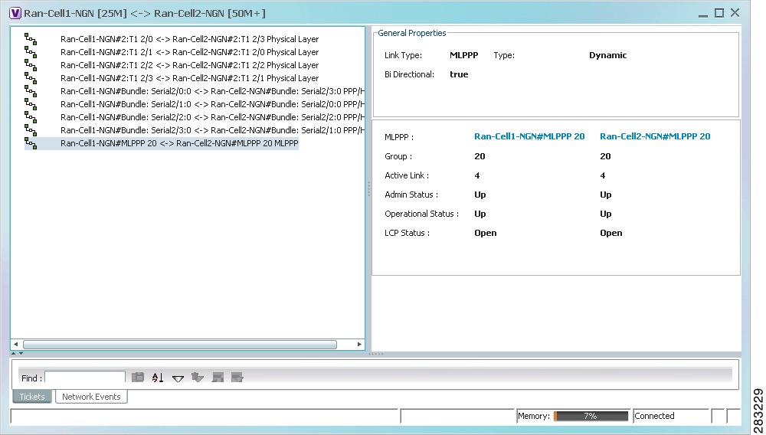Click the LCP Status label

tap(407, 233)
